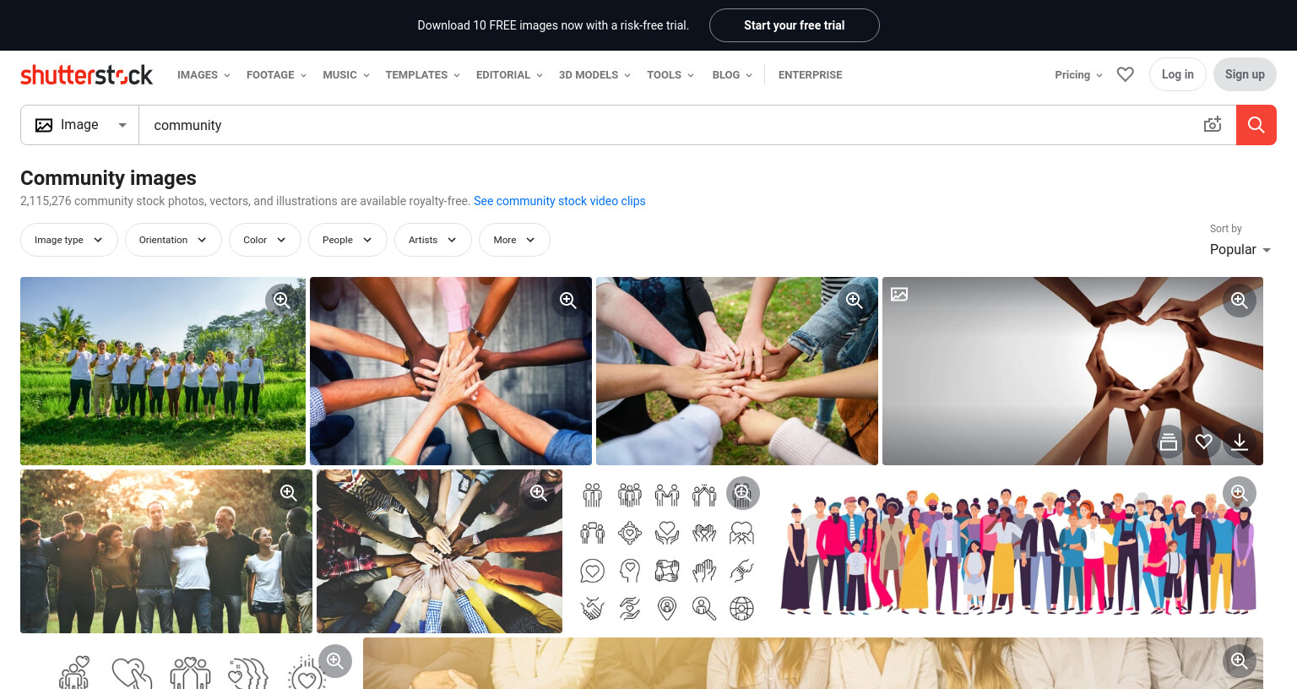
Task: Open the Sort by Popular dropdown
Action: pyautogui.click(x=1240, y=250)
